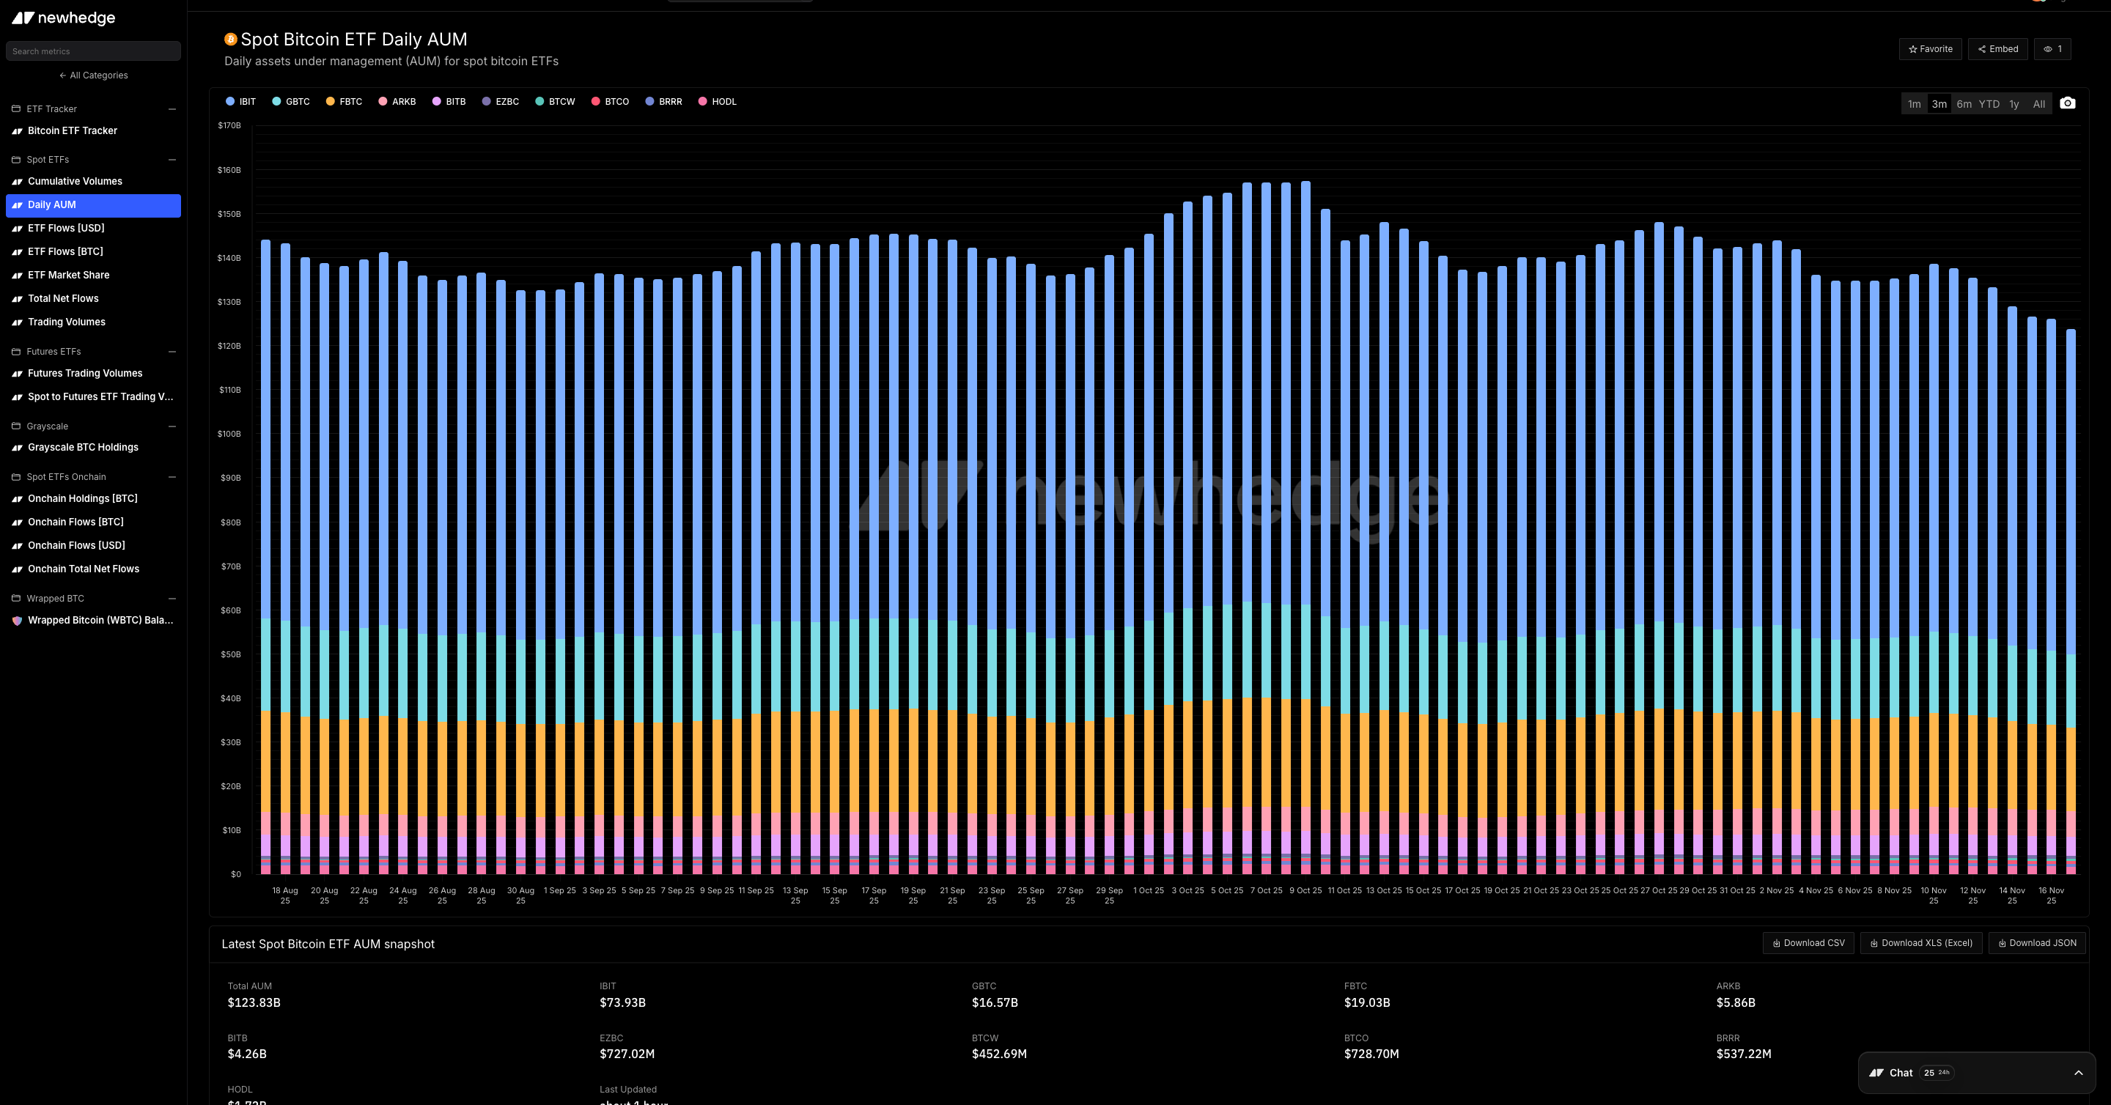Click the HODL pink legend swatch
2111x1105 pixels.
[x=702, y=102]
